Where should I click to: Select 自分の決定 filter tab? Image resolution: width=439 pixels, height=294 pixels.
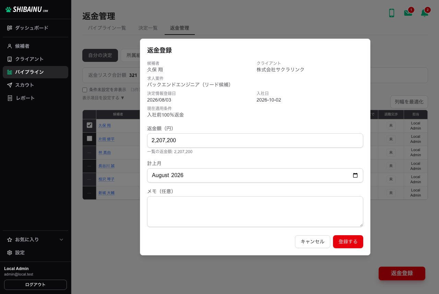100,55
